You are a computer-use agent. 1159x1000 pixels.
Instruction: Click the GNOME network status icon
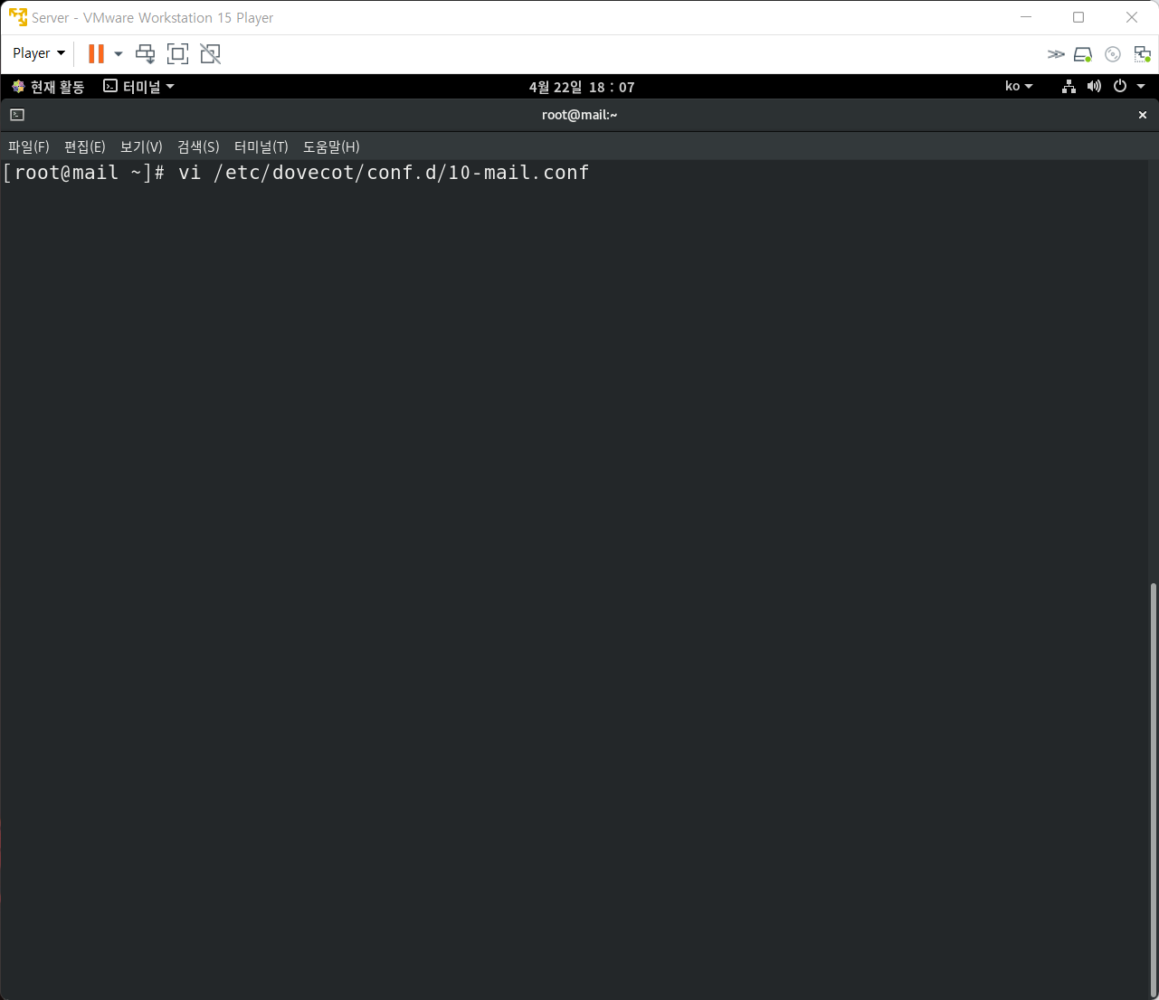point(1069,86)
